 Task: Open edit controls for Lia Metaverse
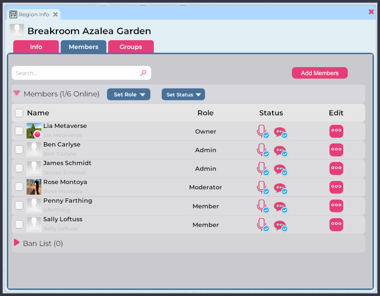click(x=336, y=131)
